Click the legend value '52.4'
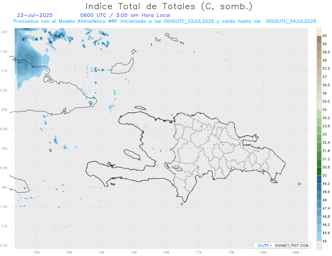The height and width of the screenshot is (256, 332). coord(326,142)
